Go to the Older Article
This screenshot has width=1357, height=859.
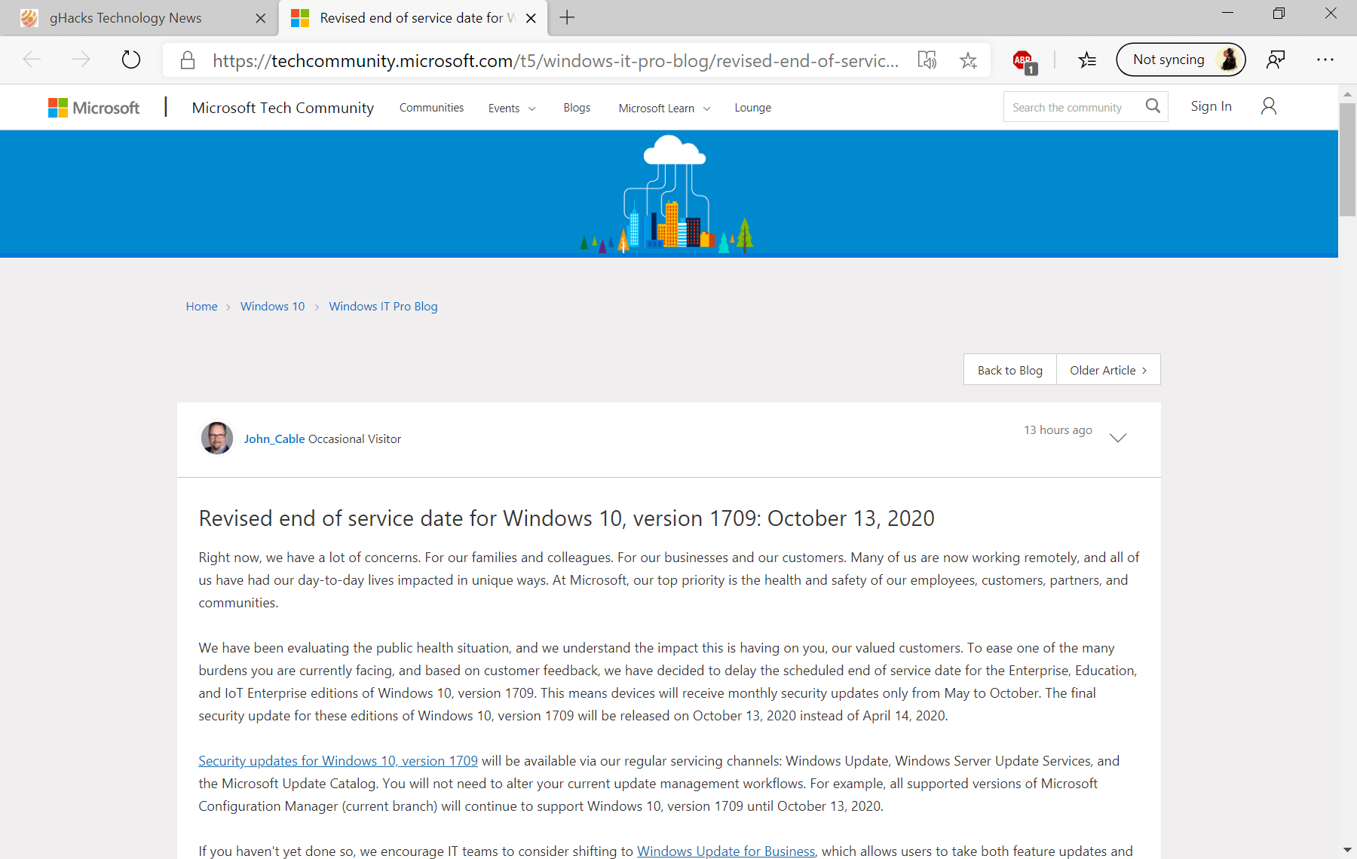click(x=1108, y=369)
